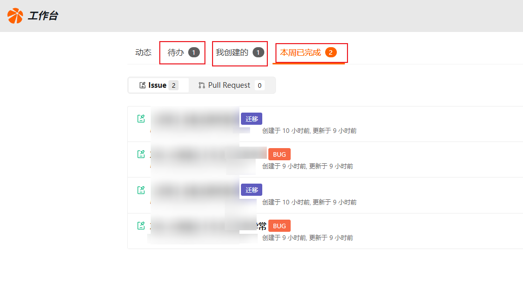
Task: Click the 迁移 label on the third issue
Action: tap(252, 190)
